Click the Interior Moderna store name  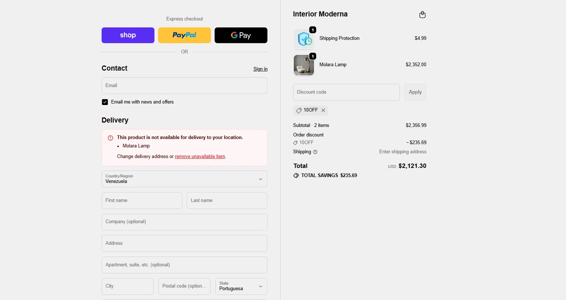pyautogui.click(x=320, y=14)
